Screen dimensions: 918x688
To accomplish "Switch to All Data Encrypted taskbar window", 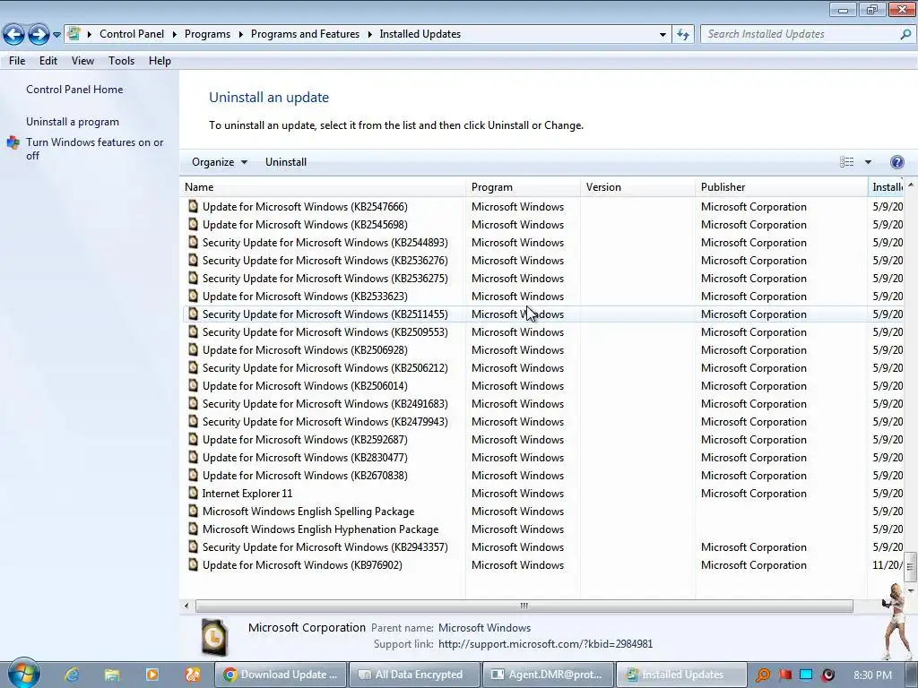I will click(x=414, y=675).
